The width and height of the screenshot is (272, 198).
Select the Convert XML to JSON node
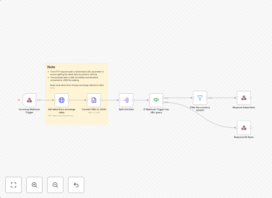[x=93, y=100]
